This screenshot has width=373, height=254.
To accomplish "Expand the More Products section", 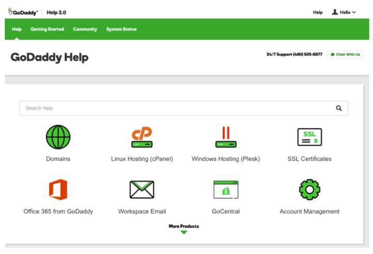I will (x=183, y=226).
